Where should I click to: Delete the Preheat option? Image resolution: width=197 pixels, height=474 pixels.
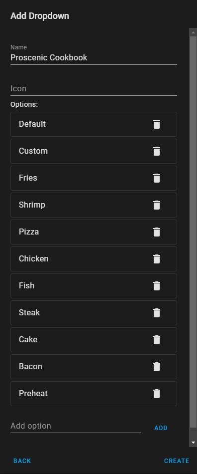157,393
